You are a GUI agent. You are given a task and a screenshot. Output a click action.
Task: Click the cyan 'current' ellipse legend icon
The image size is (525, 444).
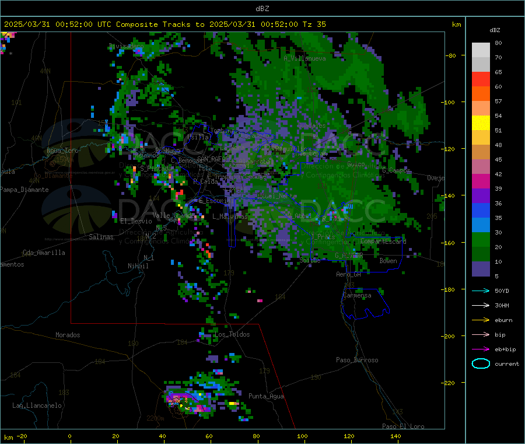pos(481,363)
